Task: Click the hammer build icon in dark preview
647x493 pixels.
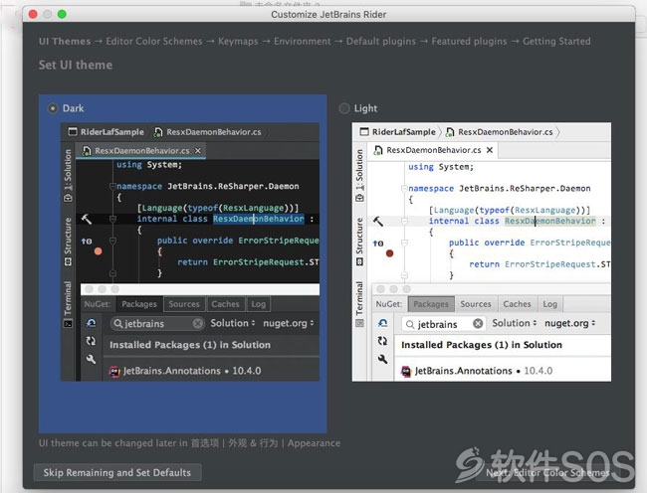Action: [87, 219]
